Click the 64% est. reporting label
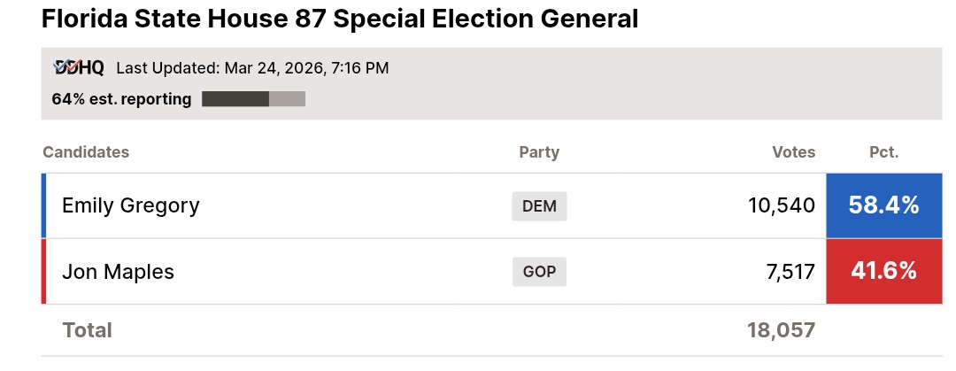The image size is (956, 371). [121, 99]
